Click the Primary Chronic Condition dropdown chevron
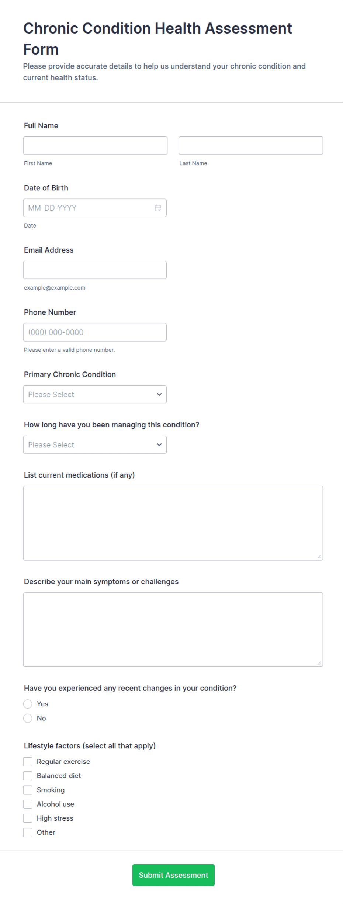 [159, 394]
